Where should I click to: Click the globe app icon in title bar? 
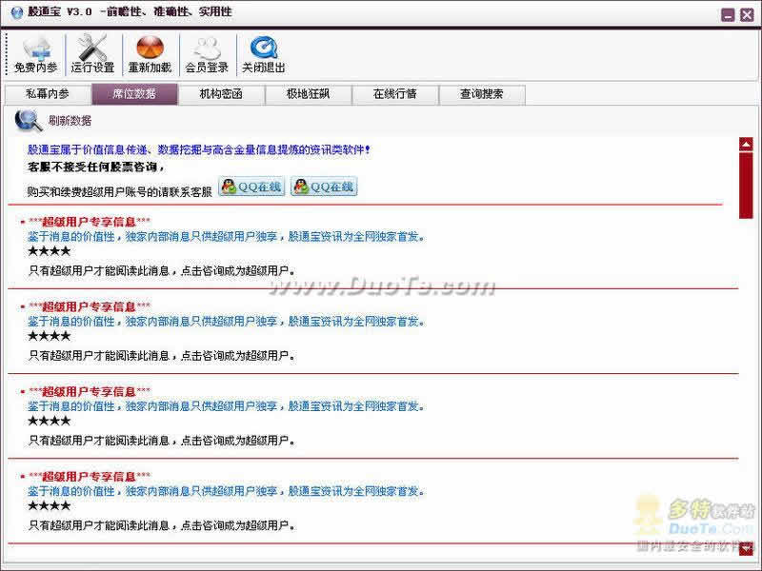pos(16,12)
